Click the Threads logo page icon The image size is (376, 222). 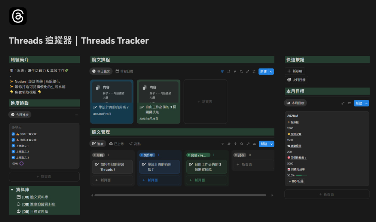18,16
